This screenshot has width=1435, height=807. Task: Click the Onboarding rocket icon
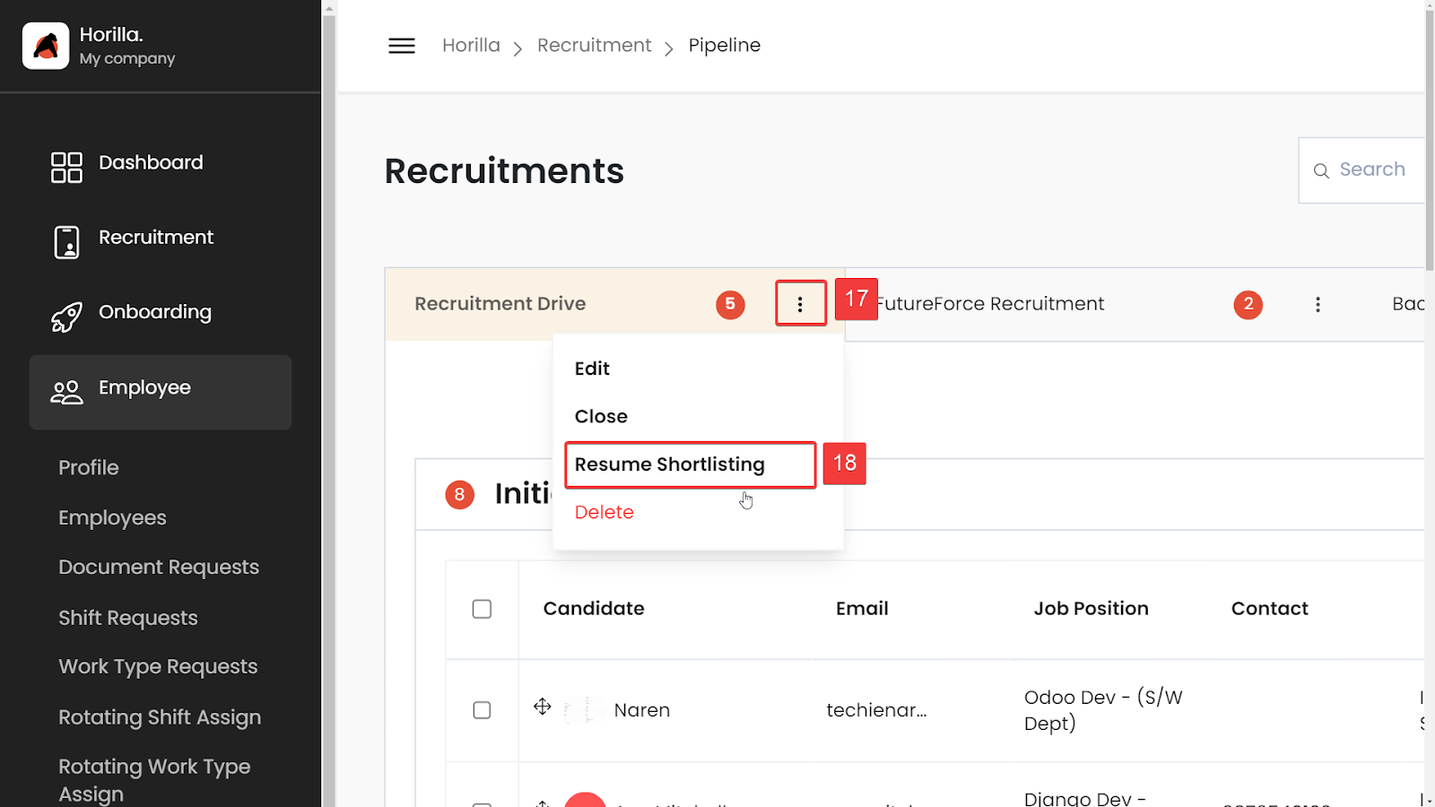pyautogui.click(x=66, y=317)
